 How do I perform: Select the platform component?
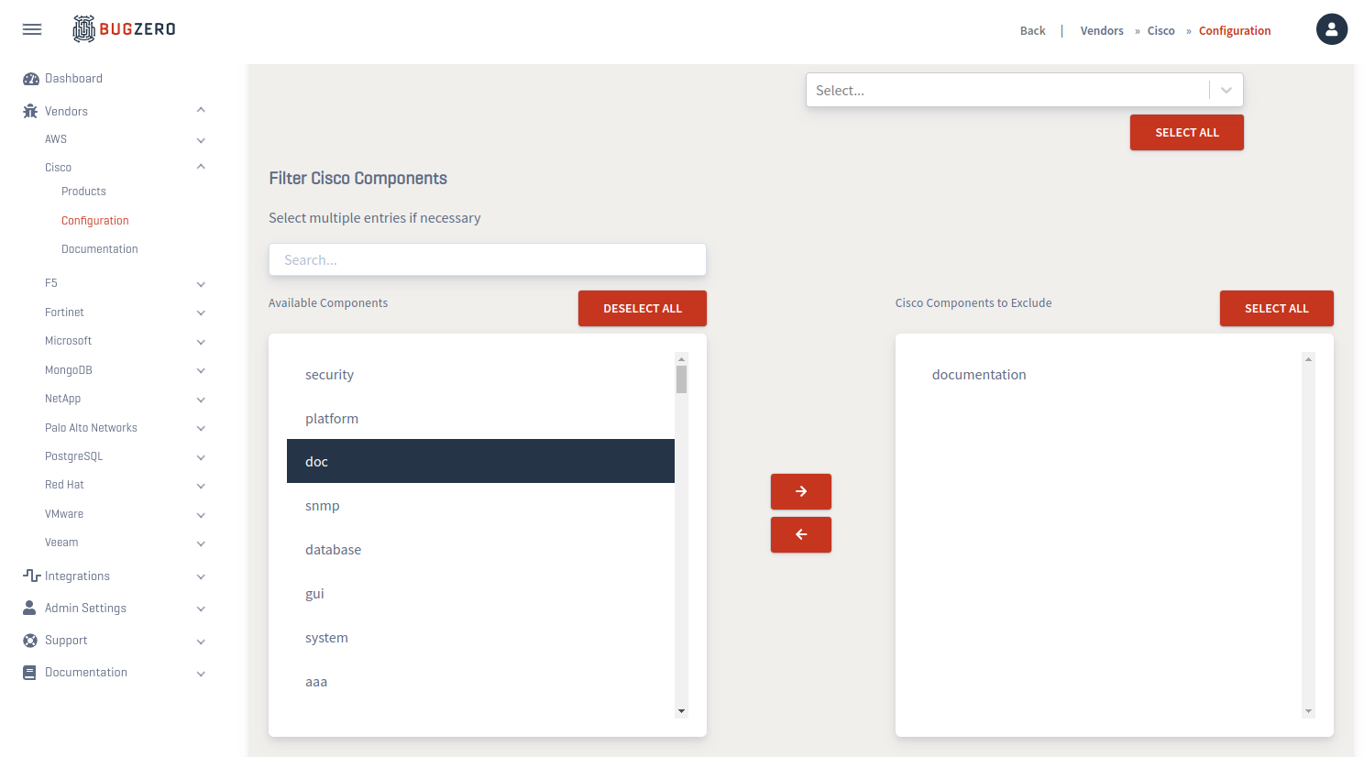[x=480, y=418]
